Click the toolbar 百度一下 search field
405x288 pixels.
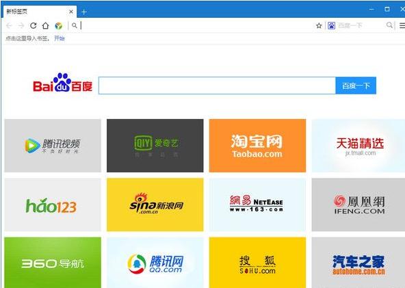click(x=361, y=25)
